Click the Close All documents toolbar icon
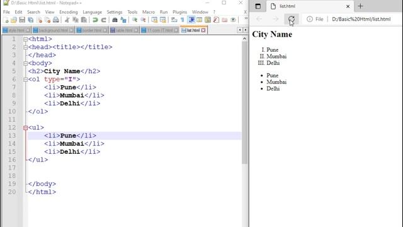Image resolution: width=403 pixels, height=227 pixels. (x=47, y=20)
